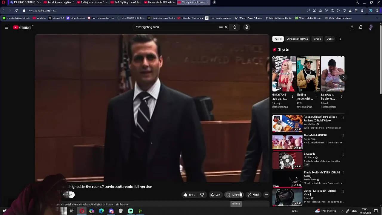The image size is (382, 215).
Task: Open account avatar menu
Action: coord(371,27)
